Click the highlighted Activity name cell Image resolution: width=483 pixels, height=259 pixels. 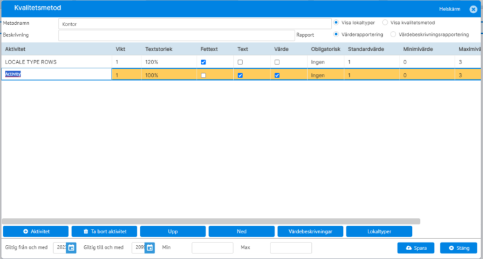pos(57,75)
